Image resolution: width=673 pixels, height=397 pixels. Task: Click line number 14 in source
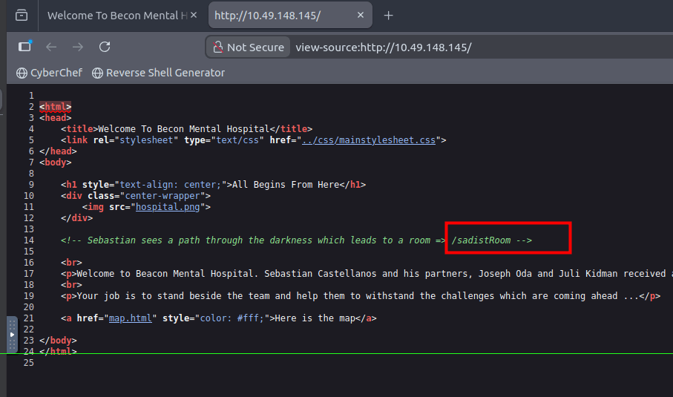[x=29, y=240]
